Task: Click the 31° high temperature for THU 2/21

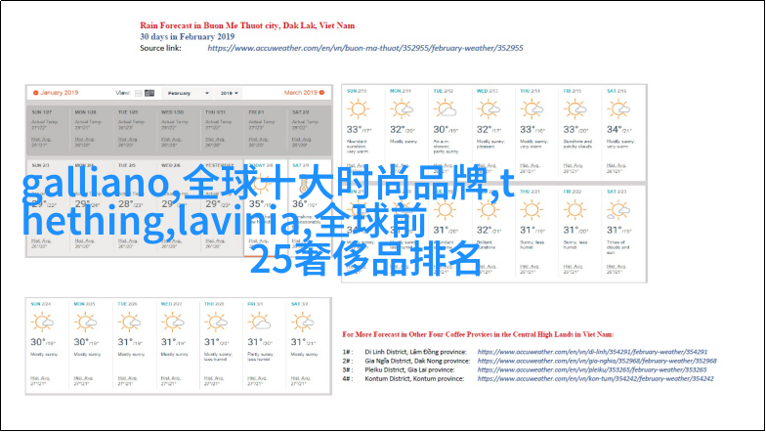Action: [528, 231]
